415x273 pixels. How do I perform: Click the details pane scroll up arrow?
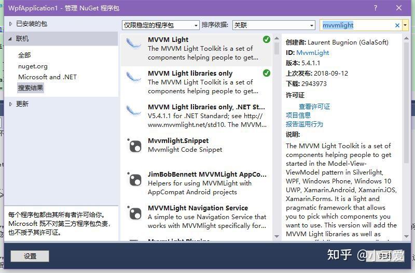[406, 38]
